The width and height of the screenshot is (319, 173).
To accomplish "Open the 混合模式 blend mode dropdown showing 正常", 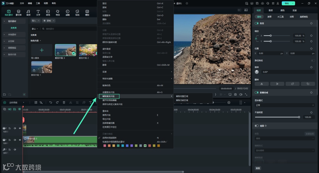I will pyautogui.click(x=284, y=105).
